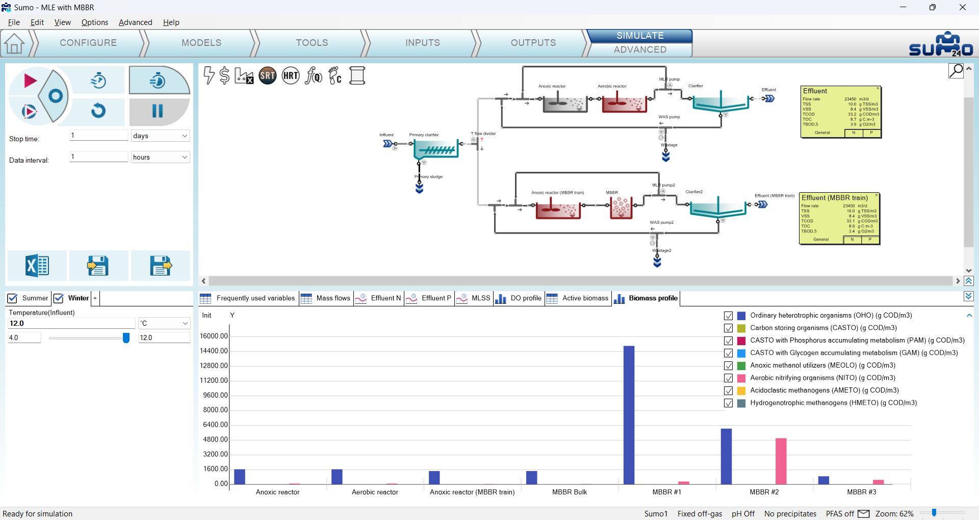Open the SRT calculation tool
979x520 pixels.
tap(267, 76)
